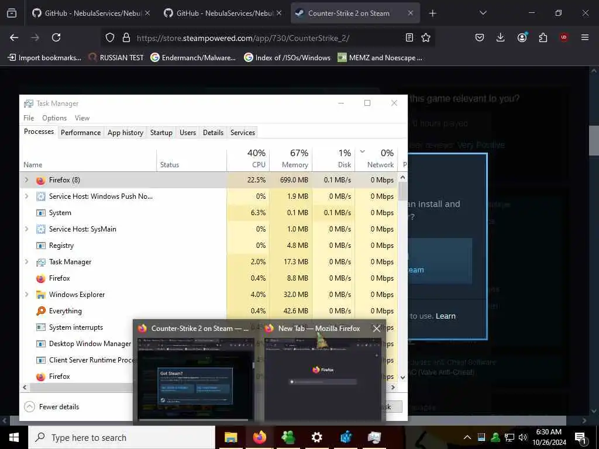Expand Service Host: SysMain row
This screenshot has width=599, height=449.
point(26,229)
